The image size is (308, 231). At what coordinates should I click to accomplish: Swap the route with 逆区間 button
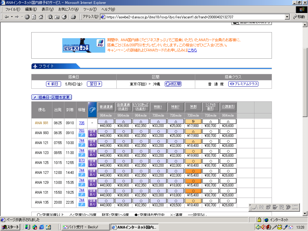pos(173,84)
